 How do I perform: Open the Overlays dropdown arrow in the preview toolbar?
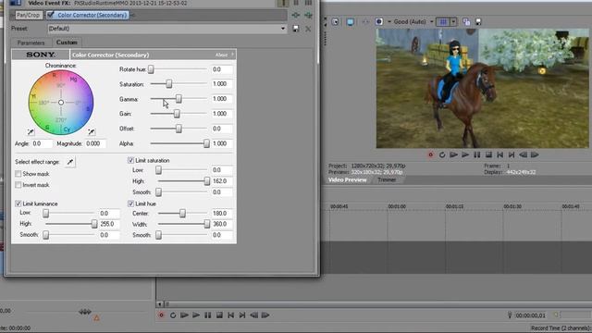(x=453, y=22)
